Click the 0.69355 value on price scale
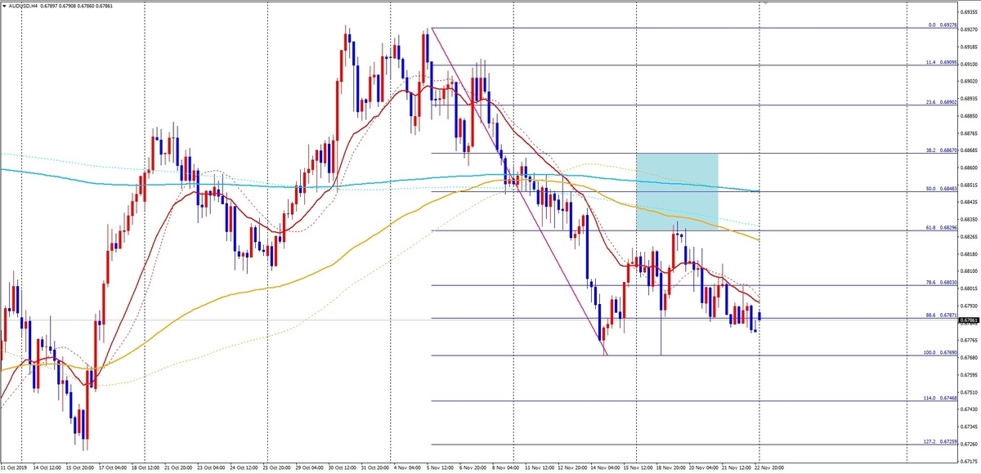Image resolution: width=981 pixels, height=474 pixels. tap(970, 13)
